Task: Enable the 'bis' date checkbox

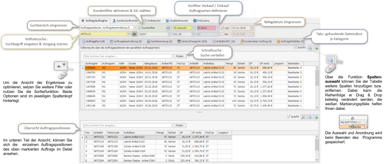Action: pos(223,34)
